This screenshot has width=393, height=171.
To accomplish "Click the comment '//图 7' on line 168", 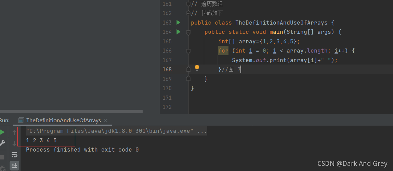I will 231,70.
